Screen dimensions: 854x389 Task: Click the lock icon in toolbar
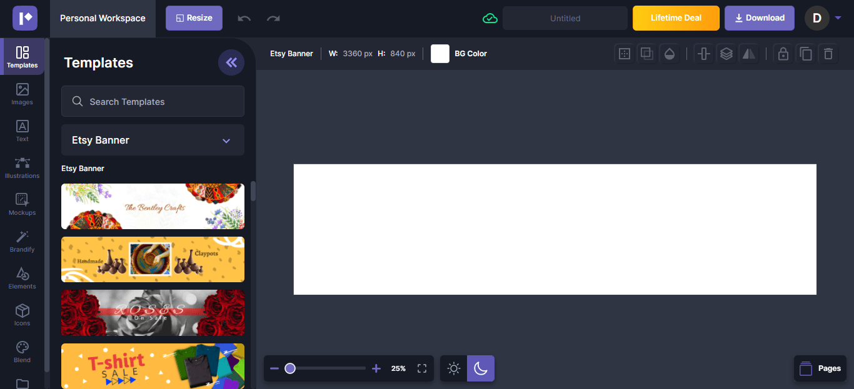click(783, 54)
